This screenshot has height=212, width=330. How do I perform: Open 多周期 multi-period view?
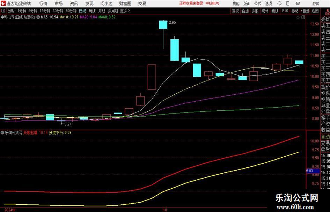click(x=113, y=11)
